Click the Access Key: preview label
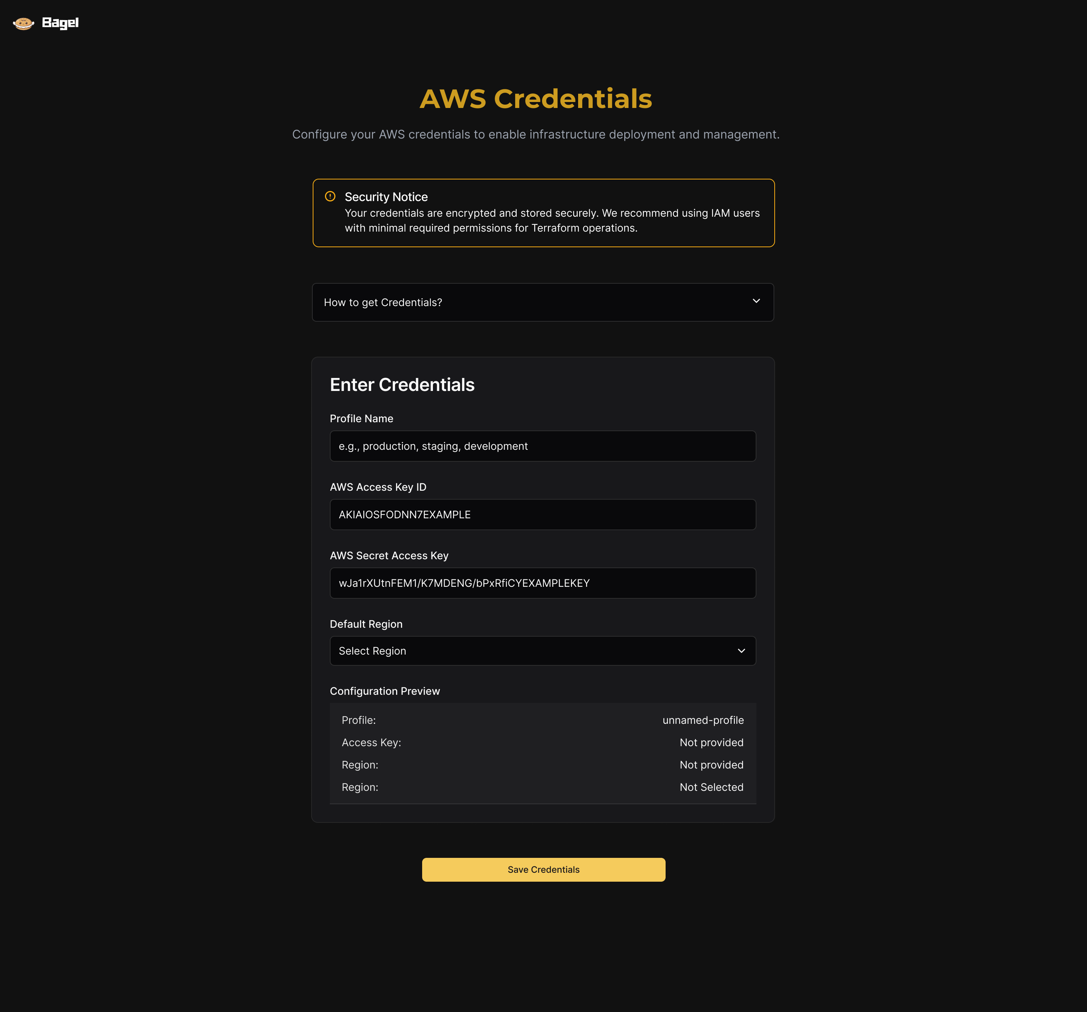Viewport: 1087px width, 1012px height. click(x=372, y=743)
